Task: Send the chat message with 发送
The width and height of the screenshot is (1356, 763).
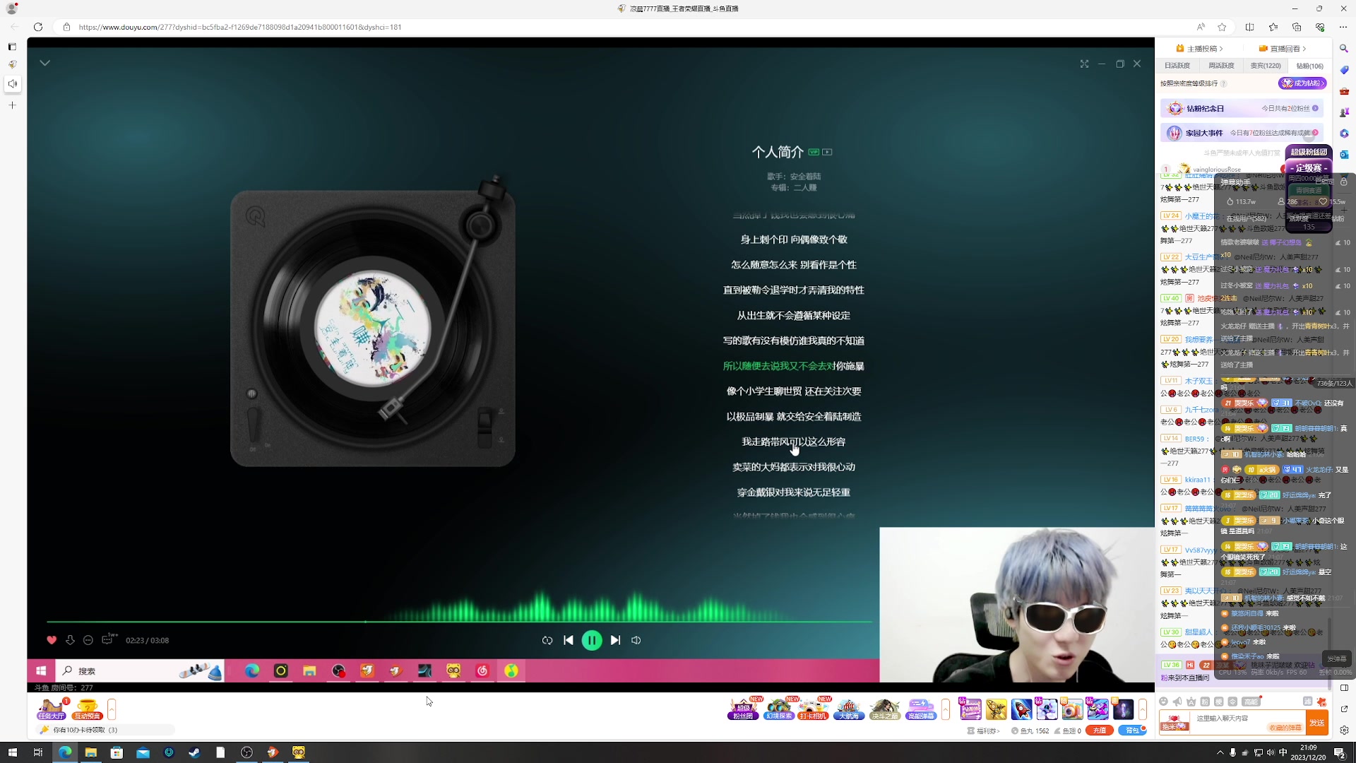Action: click(x=1317, y=723)
